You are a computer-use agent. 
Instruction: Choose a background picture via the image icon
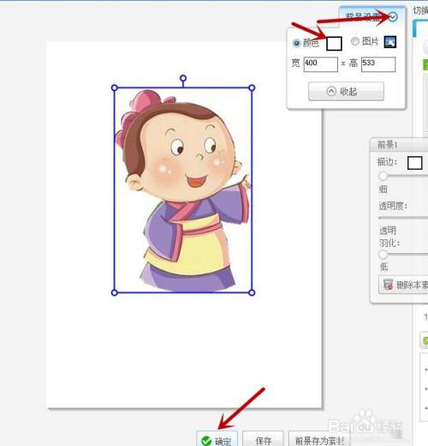point(390,42)
